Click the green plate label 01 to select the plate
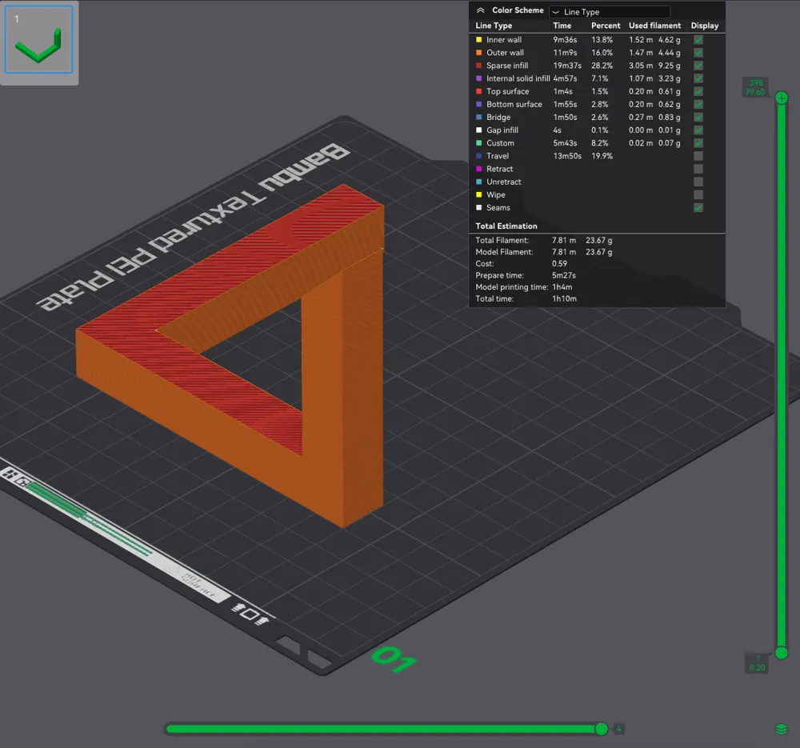 pos(394,659)
